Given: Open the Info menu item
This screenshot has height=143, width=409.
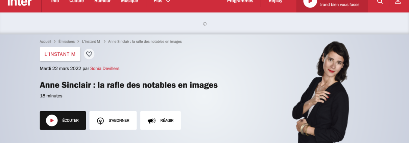Looking at the screenshot, I should (55, 2).
